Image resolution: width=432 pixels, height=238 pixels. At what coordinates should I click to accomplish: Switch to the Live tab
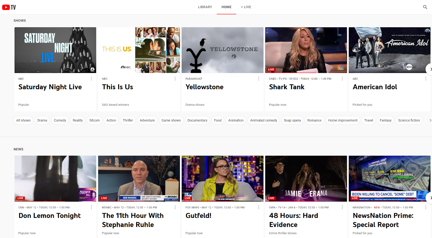click(x=246, y=7)
